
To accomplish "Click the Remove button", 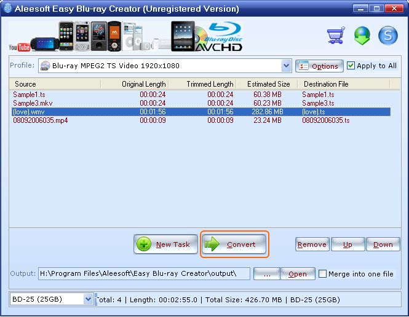I will [x=312, y=245].
